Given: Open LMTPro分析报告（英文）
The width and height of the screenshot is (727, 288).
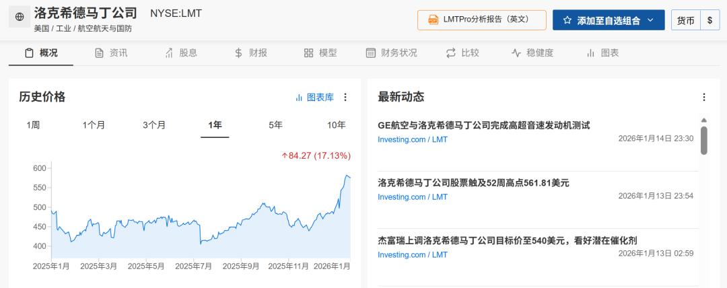Looking at the screenshot, I should coord(482,20).
